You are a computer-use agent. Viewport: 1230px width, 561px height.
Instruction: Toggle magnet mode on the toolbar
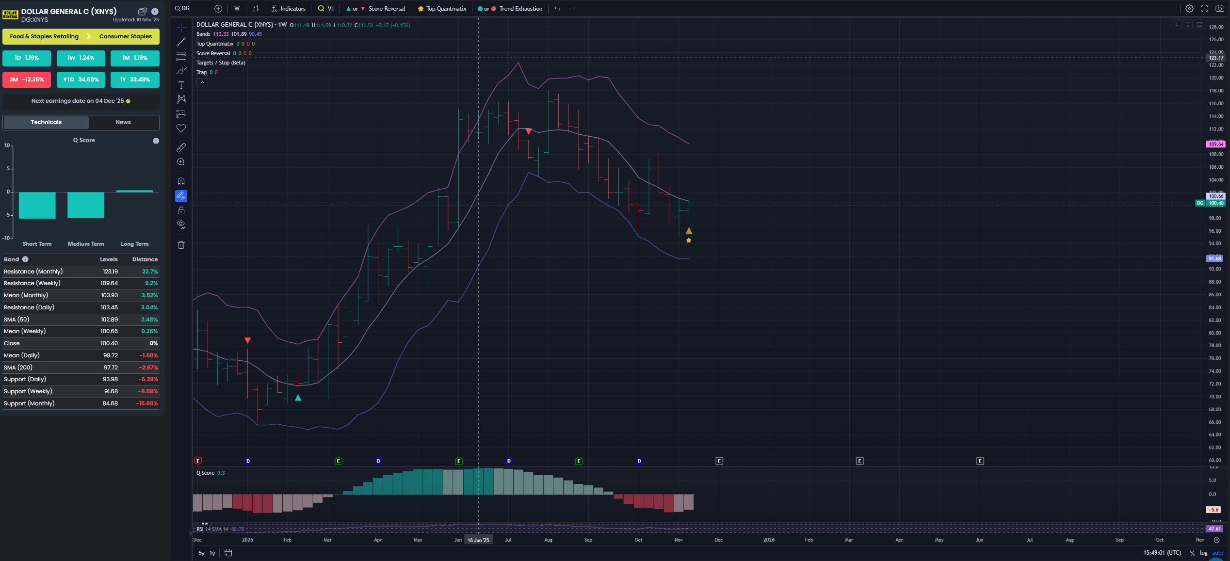click(181, 181)
